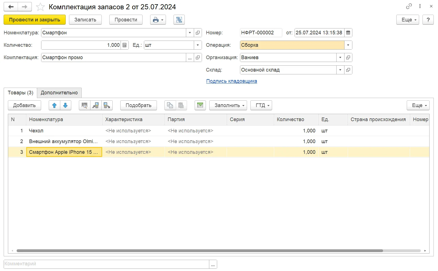Screen dimensions: 438x271
Task: Open Склад item form icon
Action: (x=348, y=70)
